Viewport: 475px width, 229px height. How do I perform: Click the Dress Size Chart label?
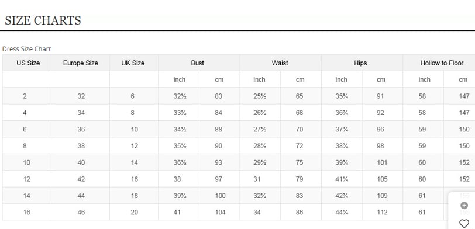click(x=27, y=49)
